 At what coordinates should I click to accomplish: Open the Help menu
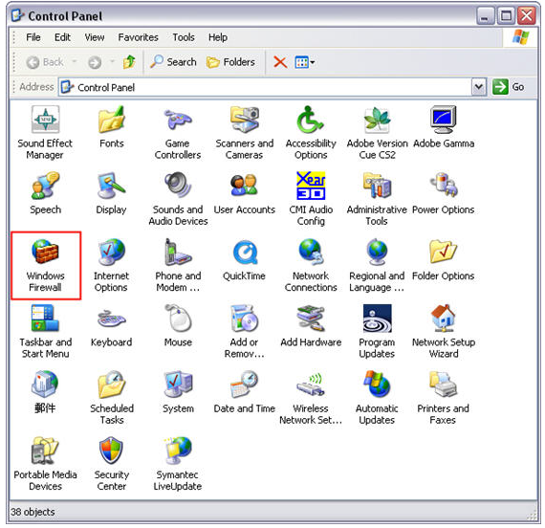(x=218, y=37)
